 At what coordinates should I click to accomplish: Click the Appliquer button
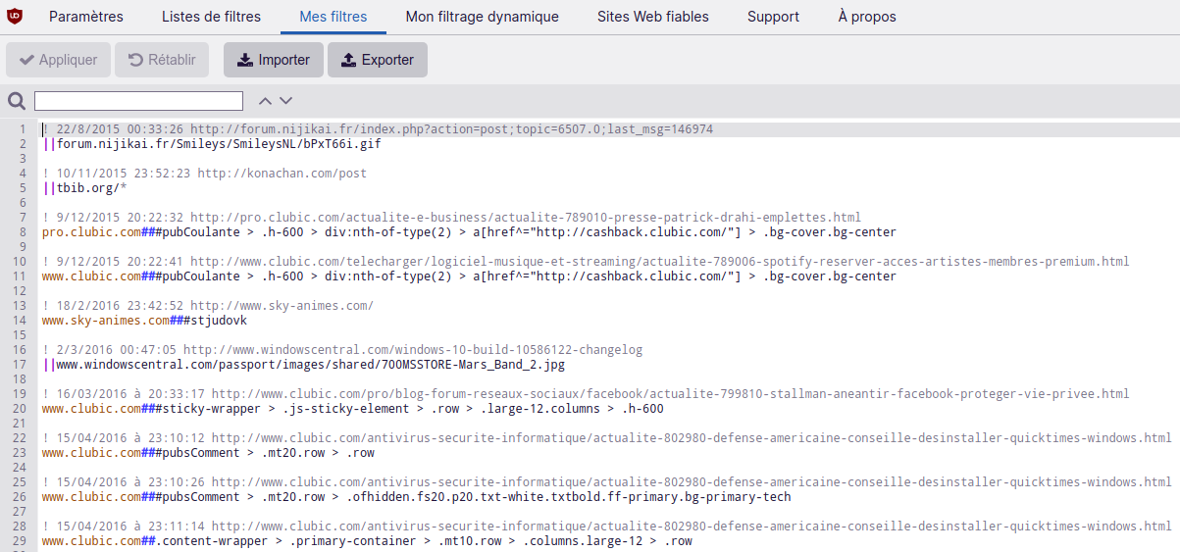(x=58, y=60)
